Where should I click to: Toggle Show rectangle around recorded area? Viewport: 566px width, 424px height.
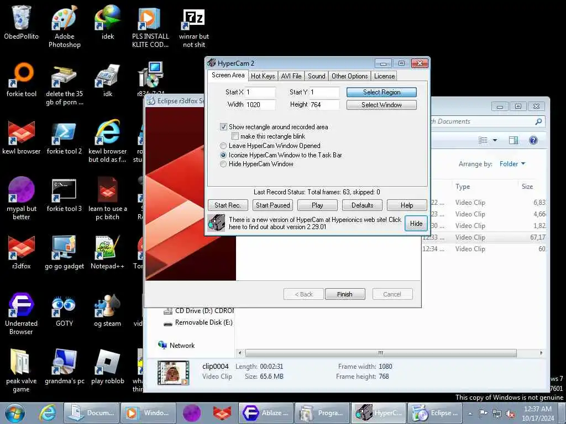pos(223,127)
